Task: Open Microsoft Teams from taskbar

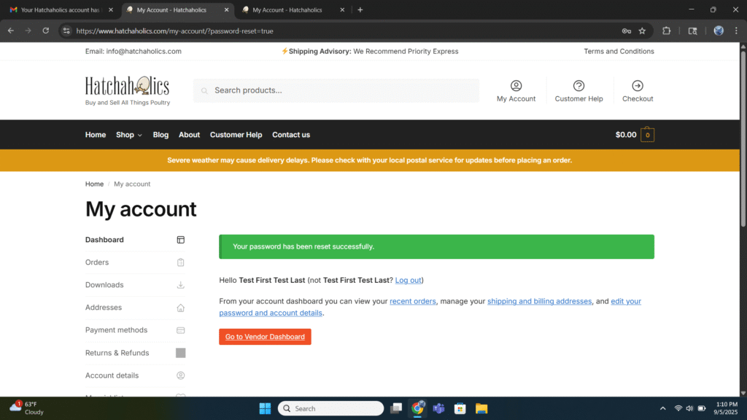Action: click(x=438, y=408)
